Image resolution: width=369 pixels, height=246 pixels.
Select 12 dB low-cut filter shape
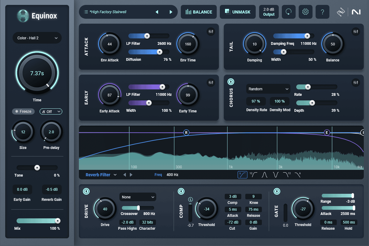click(253, 175)
